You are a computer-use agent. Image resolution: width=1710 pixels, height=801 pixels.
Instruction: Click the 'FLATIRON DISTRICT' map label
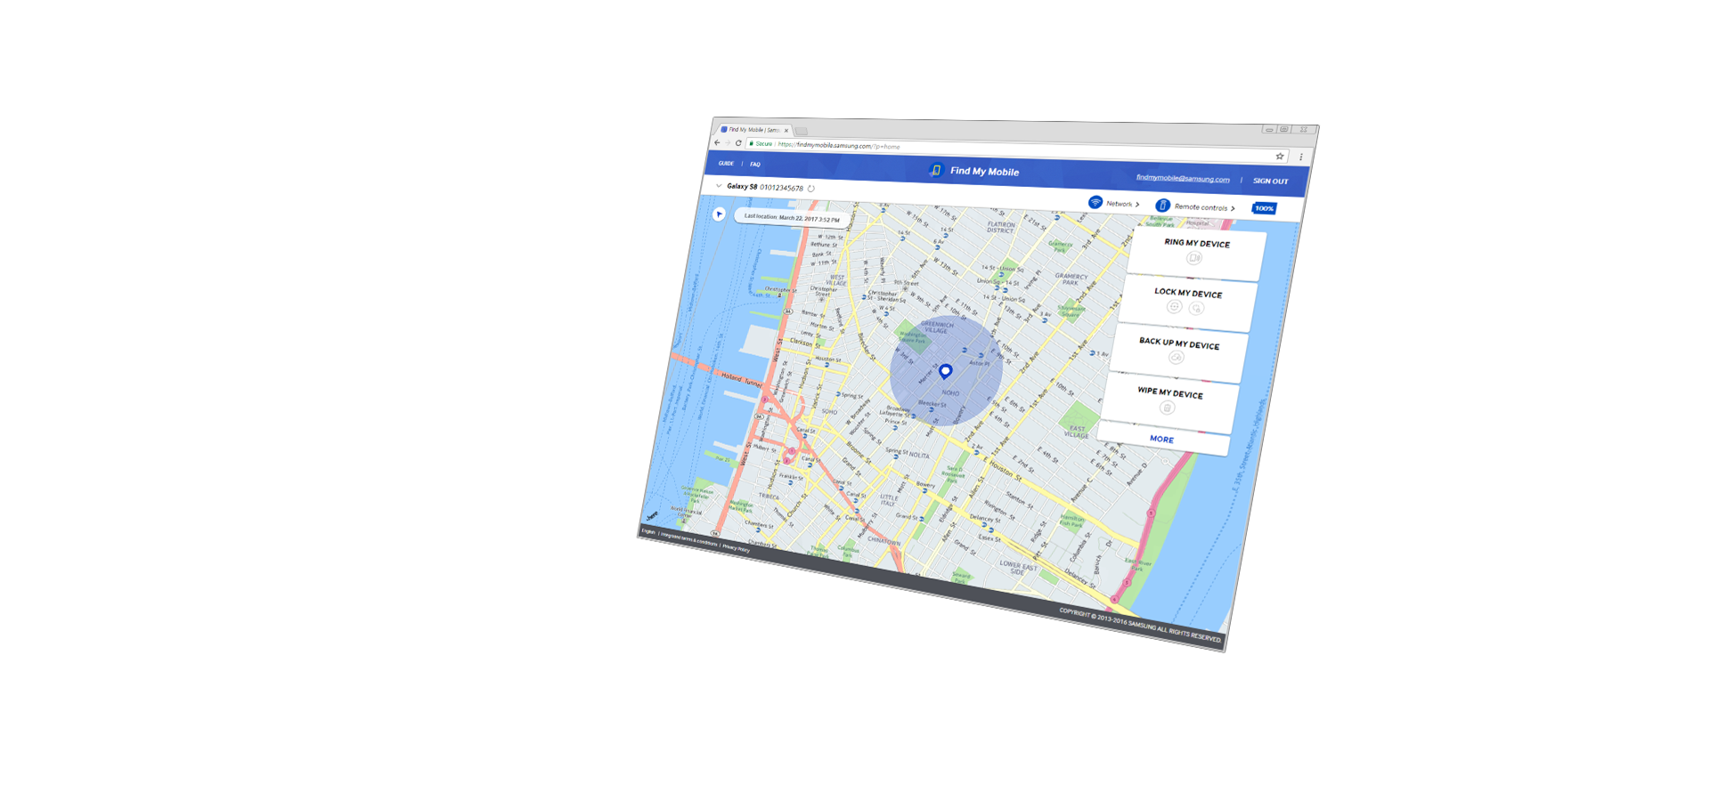(x=1000, y=228)
